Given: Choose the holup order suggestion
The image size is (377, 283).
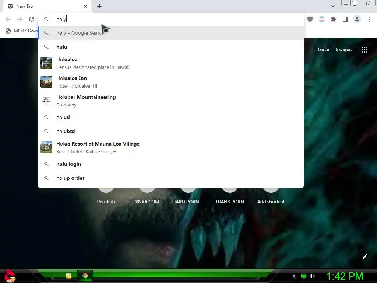Looking at the screenshot, I should [171, 178].
